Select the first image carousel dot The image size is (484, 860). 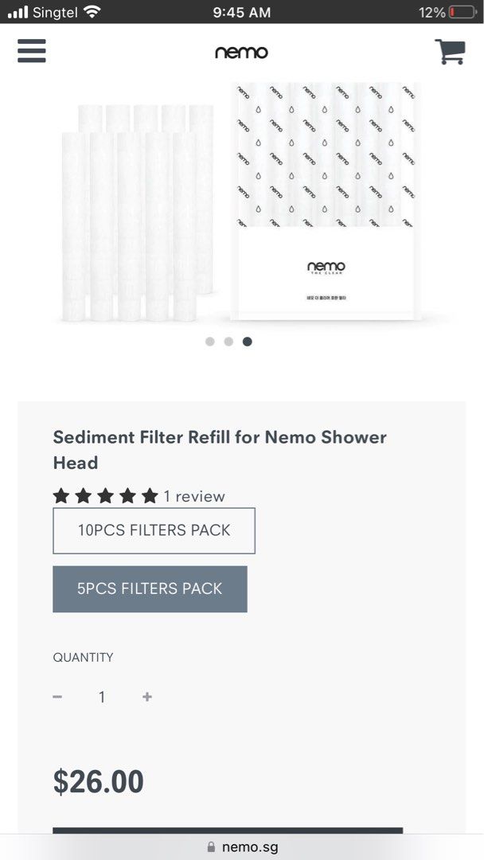click(x=209, y=341)
